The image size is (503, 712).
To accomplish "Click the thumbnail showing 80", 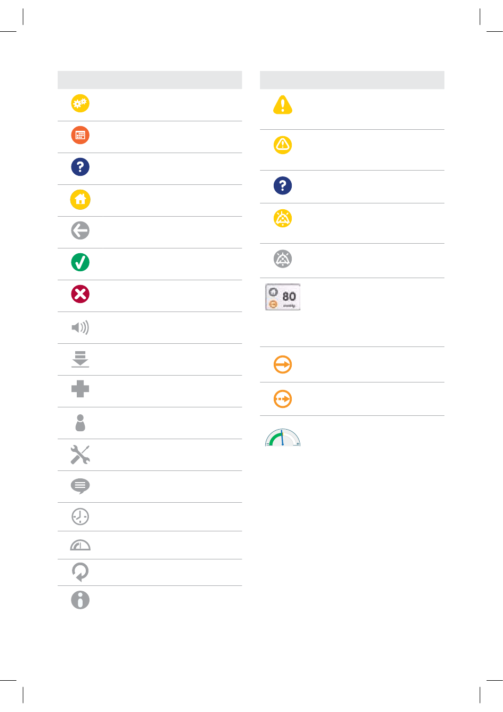I will (283, 297).
